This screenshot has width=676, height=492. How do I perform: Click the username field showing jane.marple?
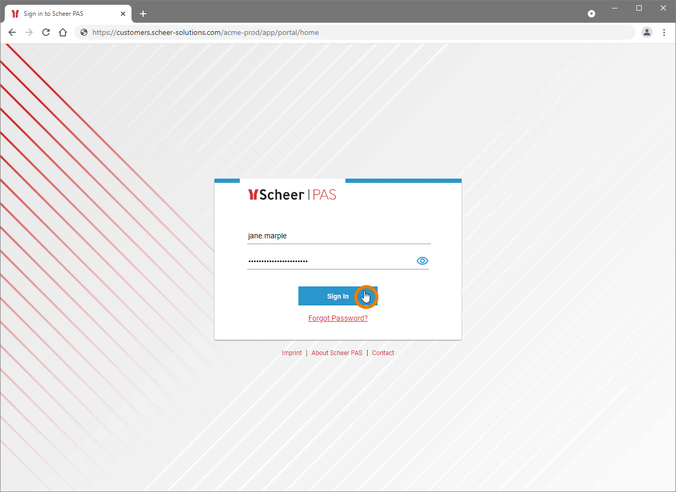tap(338, 236)
